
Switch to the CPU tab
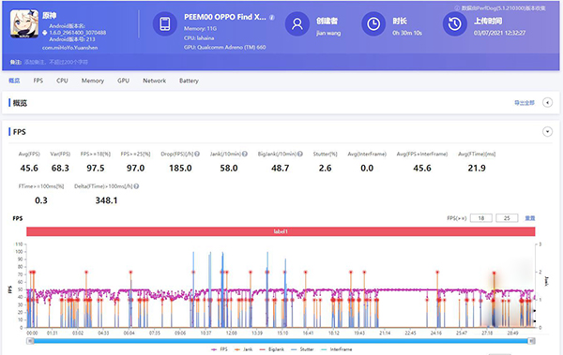point(62,81)
